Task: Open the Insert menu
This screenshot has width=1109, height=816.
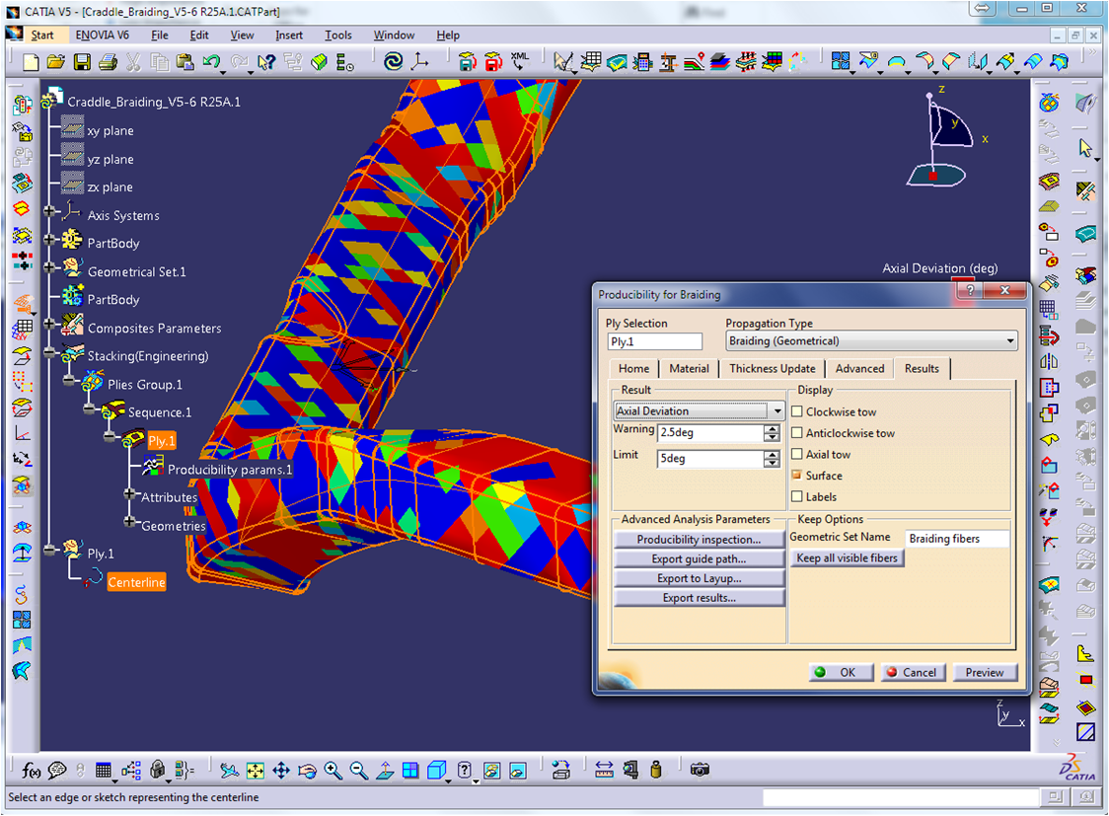Action: [289, 36]
